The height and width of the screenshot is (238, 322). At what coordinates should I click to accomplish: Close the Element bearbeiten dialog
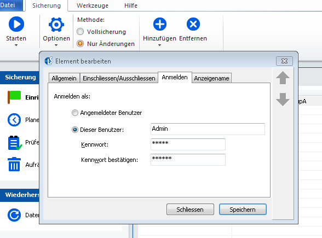point(284,61)
